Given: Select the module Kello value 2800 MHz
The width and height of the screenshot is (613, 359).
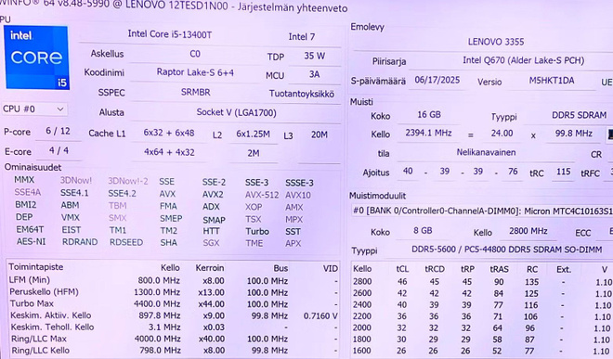Looking at the screenshot, I should click(528, 231).
